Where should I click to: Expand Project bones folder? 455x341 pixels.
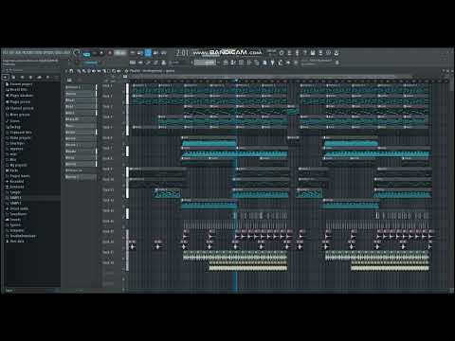pyautogui.click(x=18, y=176)
